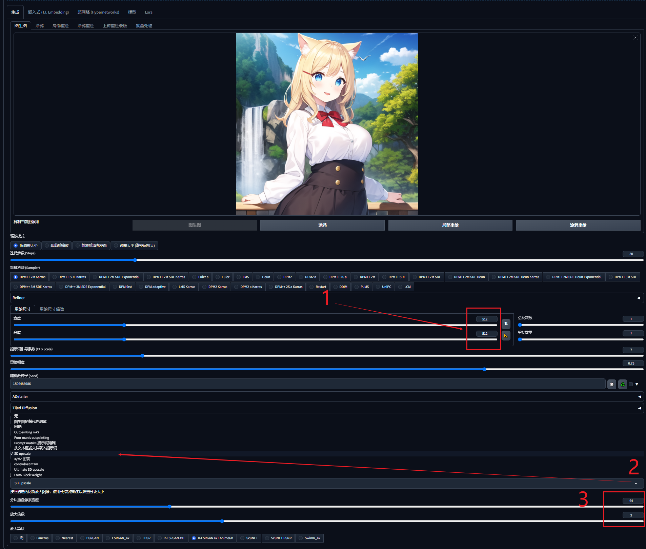Select DDIM sampler
The height and width of the screenshot is (549, 646).
point(340,287)
